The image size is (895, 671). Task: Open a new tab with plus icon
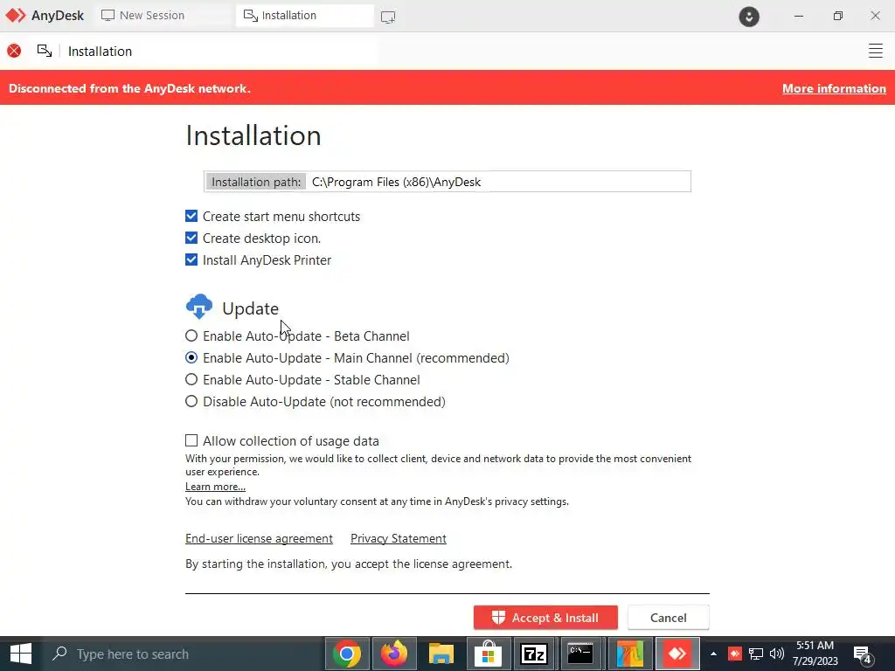coord(388,17)
